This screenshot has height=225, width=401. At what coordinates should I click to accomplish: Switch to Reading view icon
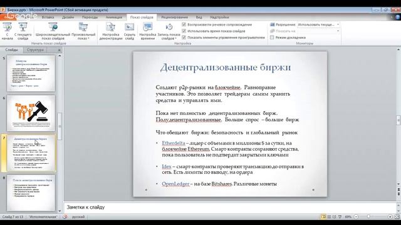334,217
